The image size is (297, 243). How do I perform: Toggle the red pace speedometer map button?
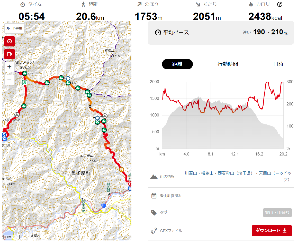(10, 41)
